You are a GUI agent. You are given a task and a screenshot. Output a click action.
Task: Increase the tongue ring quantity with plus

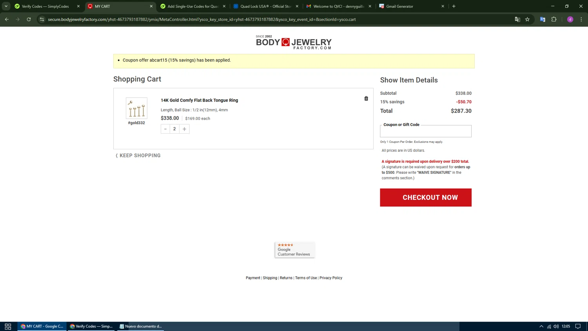[185, 129]
